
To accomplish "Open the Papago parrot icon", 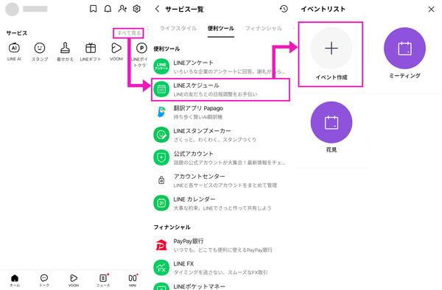I will 161,112.
